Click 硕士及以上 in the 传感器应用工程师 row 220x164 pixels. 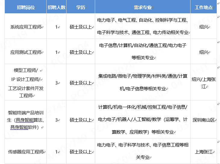coord(80,152)
